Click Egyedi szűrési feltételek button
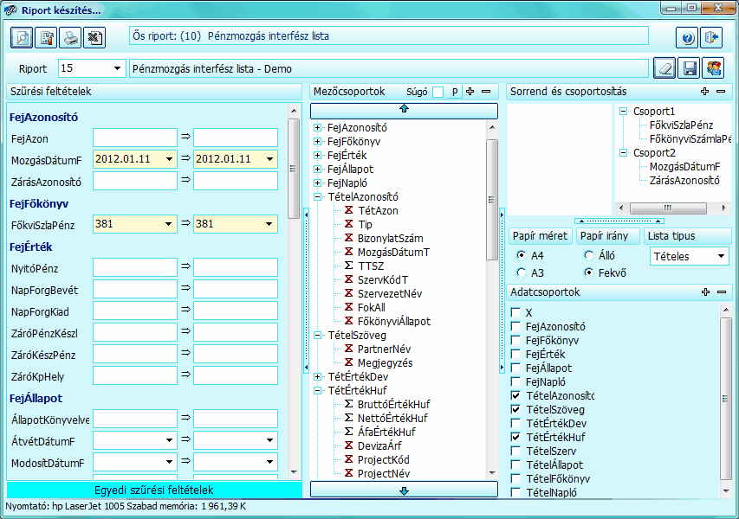The image size is (739, 519). tap(154, 490)
